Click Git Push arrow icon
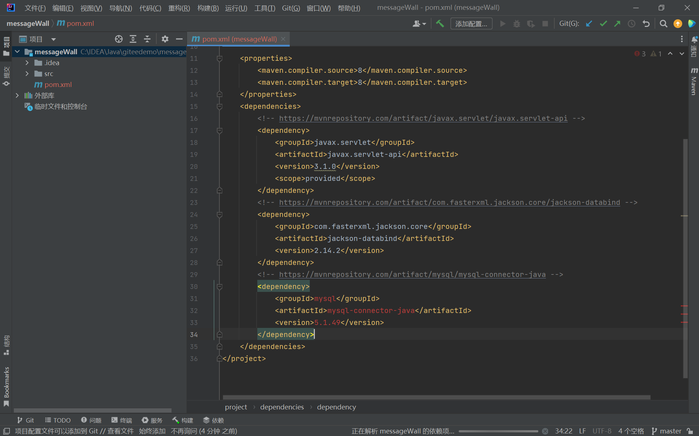The image size is (699, 436). tap(617, 24)
